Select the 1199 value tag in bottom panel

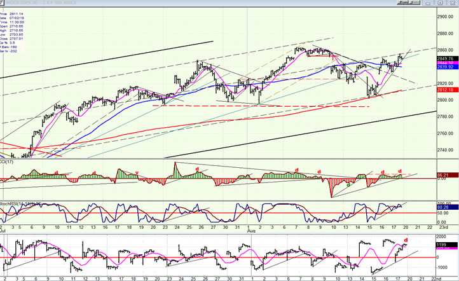(447, 245)
